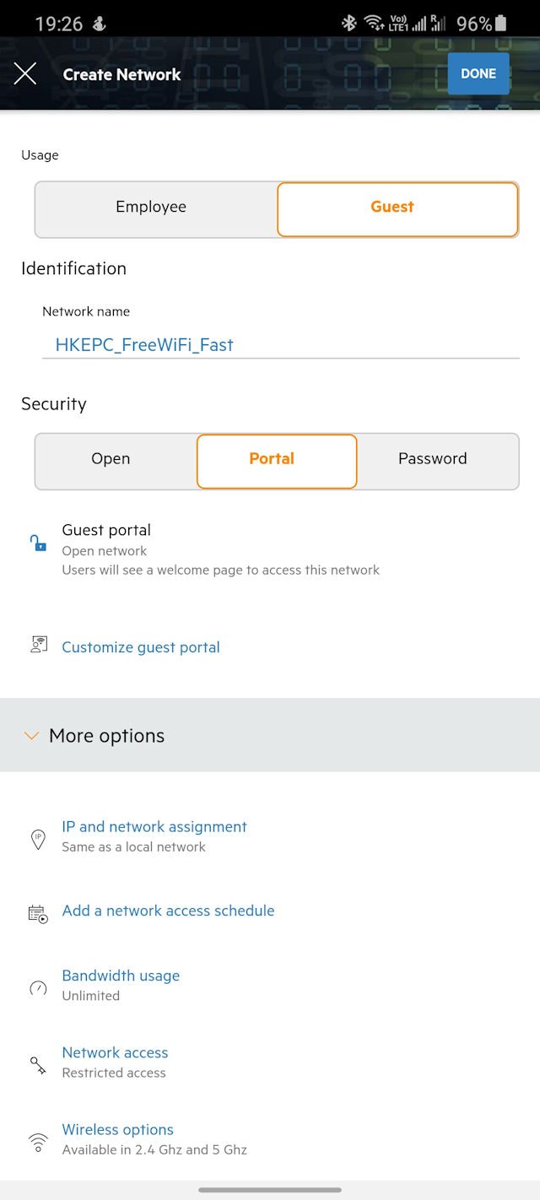
Task: Click the padlock icon beside Guest portal
Action: [38, 543]
